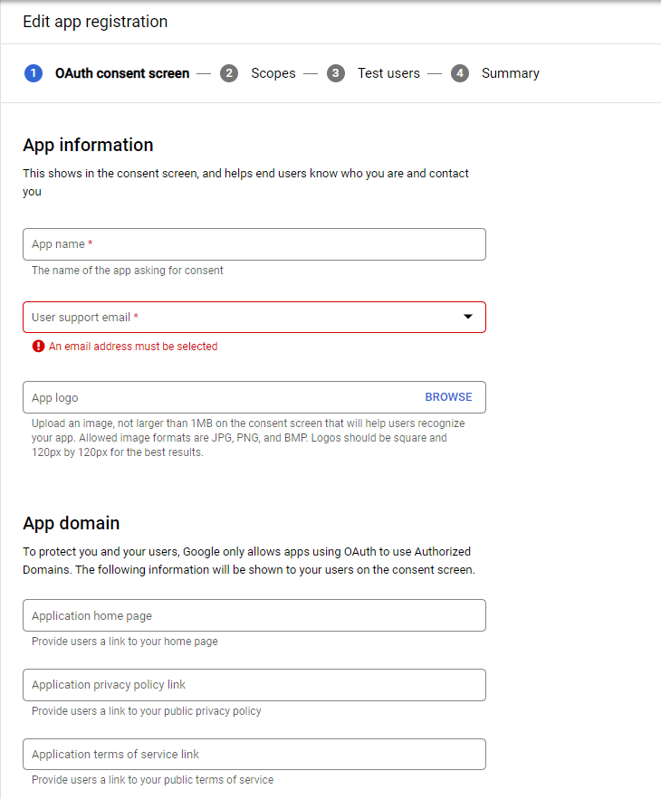
Task: Click the step 2 circle icon
Action: coord(229,73)
